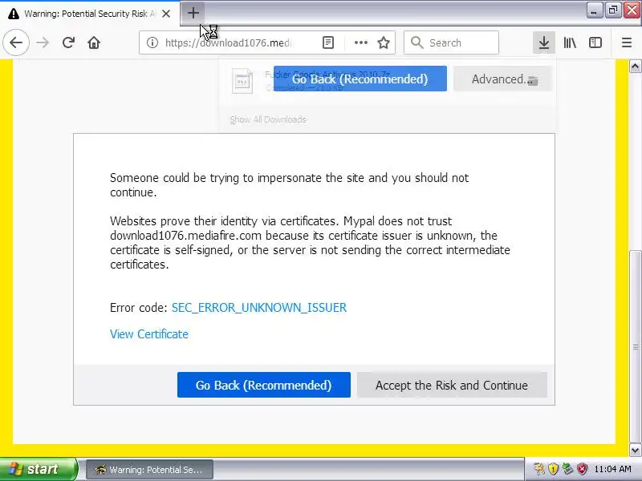
Task: Open a new tab
Action: [x=193, y=13]
